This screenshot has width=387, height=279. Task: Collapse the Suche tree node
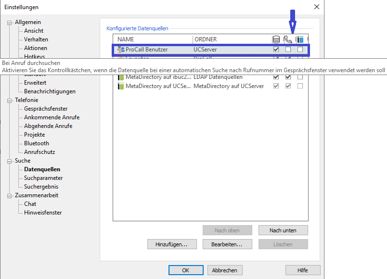tap(10, 161)
